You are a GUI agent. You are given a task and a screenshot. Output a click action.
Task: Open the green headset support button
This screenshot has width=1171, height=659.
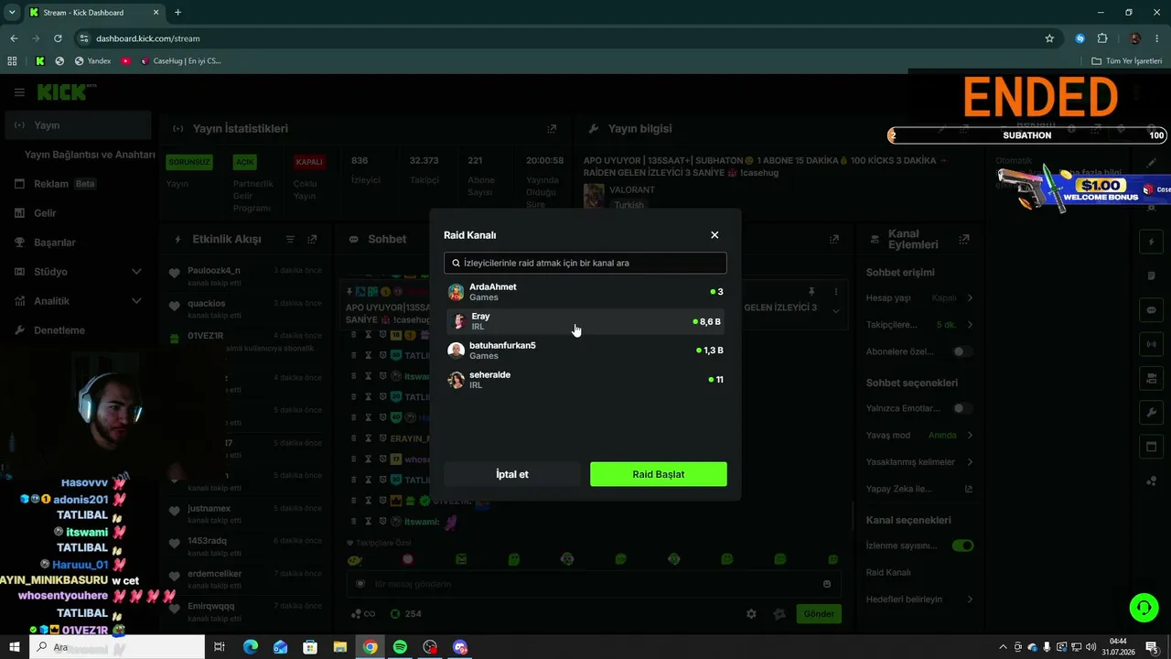pos(1143,607)
